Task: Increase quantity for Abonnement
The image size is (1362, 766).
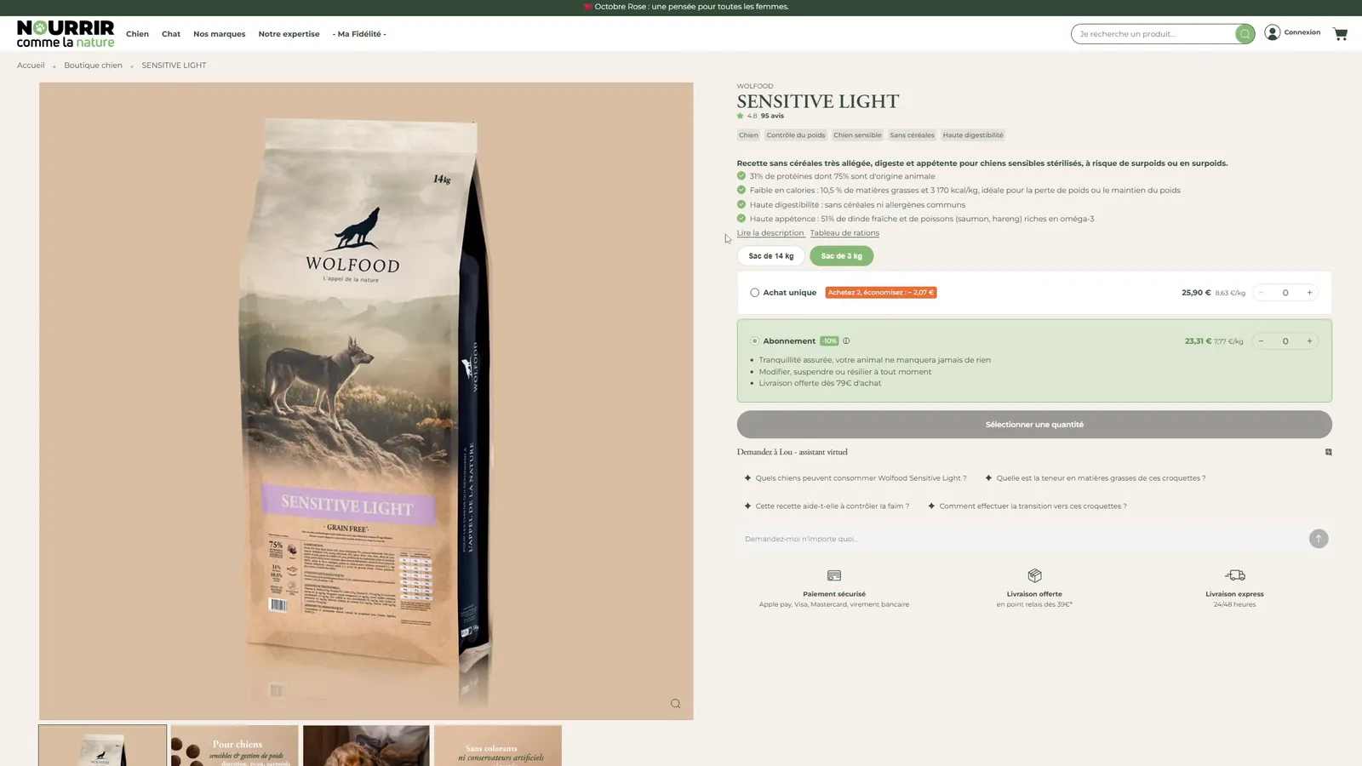Action: (x=1309, y=341)
